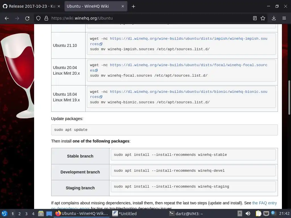Activate the Firefox Ubuntu - WineHQ taskbar entry

click(x=82, y=213)
